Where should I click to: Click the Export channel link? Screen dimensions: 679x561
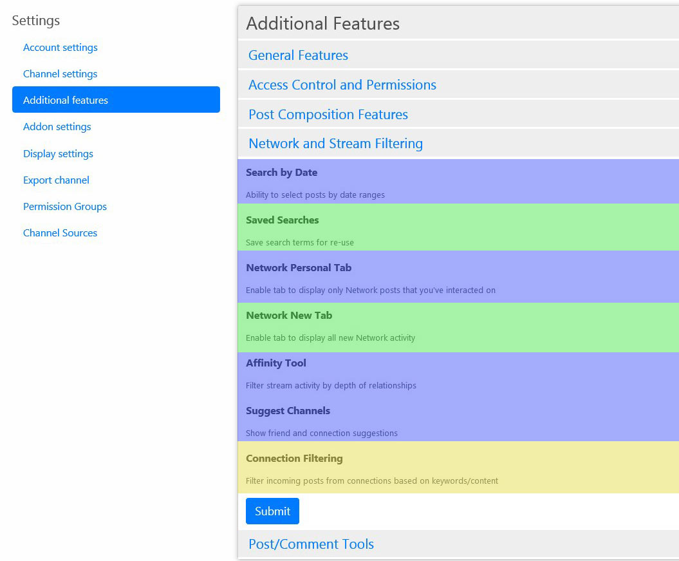coord(56,180)
